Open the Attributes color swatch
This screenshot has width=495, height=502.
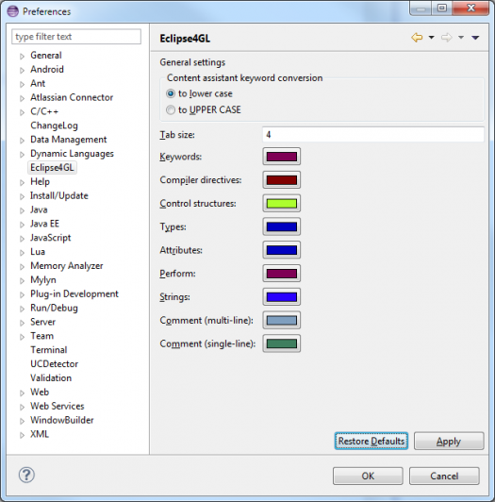click(282, 250)
